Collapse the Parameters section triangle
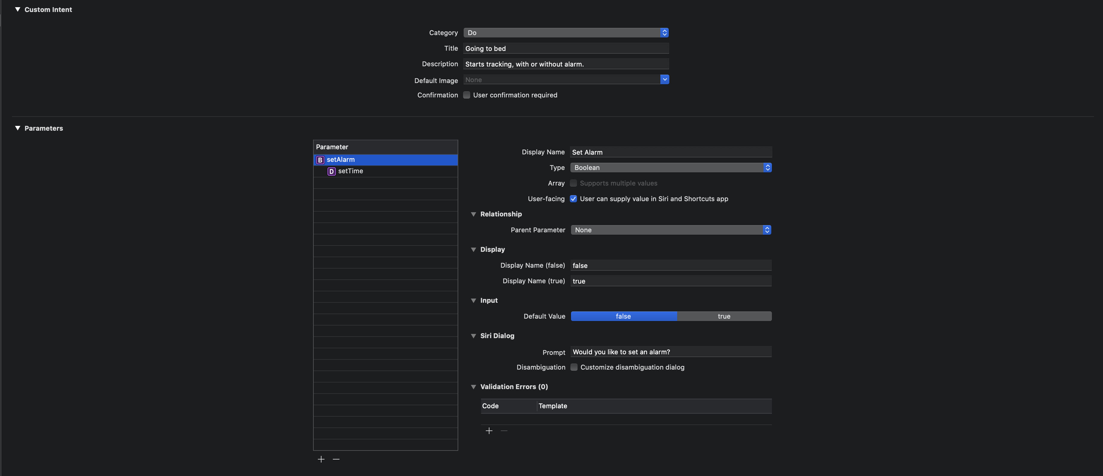Screen dimensions: 1103x476 coord(18,128)
